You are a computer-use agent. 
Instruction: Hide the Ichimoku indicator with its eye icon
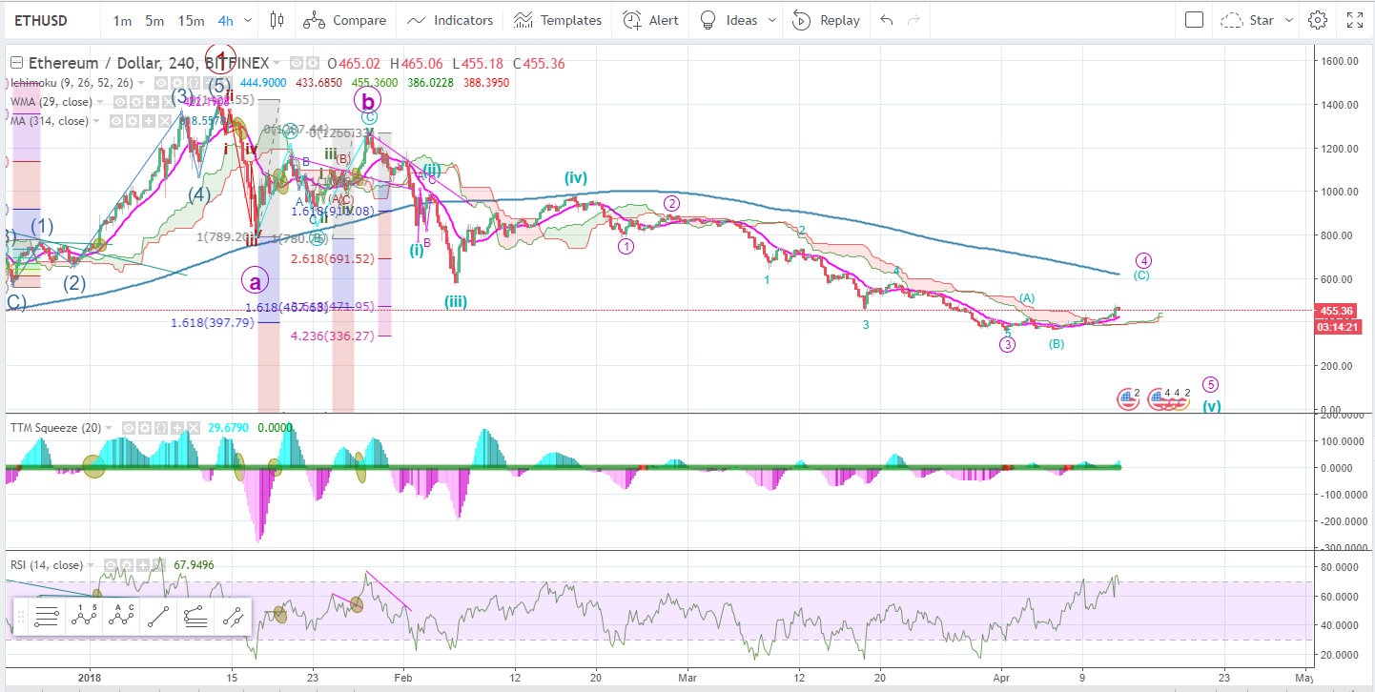(x=161, y=83)
